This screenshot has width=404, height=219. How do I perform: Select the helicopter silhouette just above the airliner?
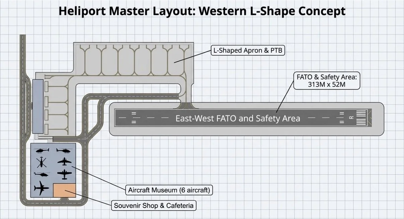point(42,174)
